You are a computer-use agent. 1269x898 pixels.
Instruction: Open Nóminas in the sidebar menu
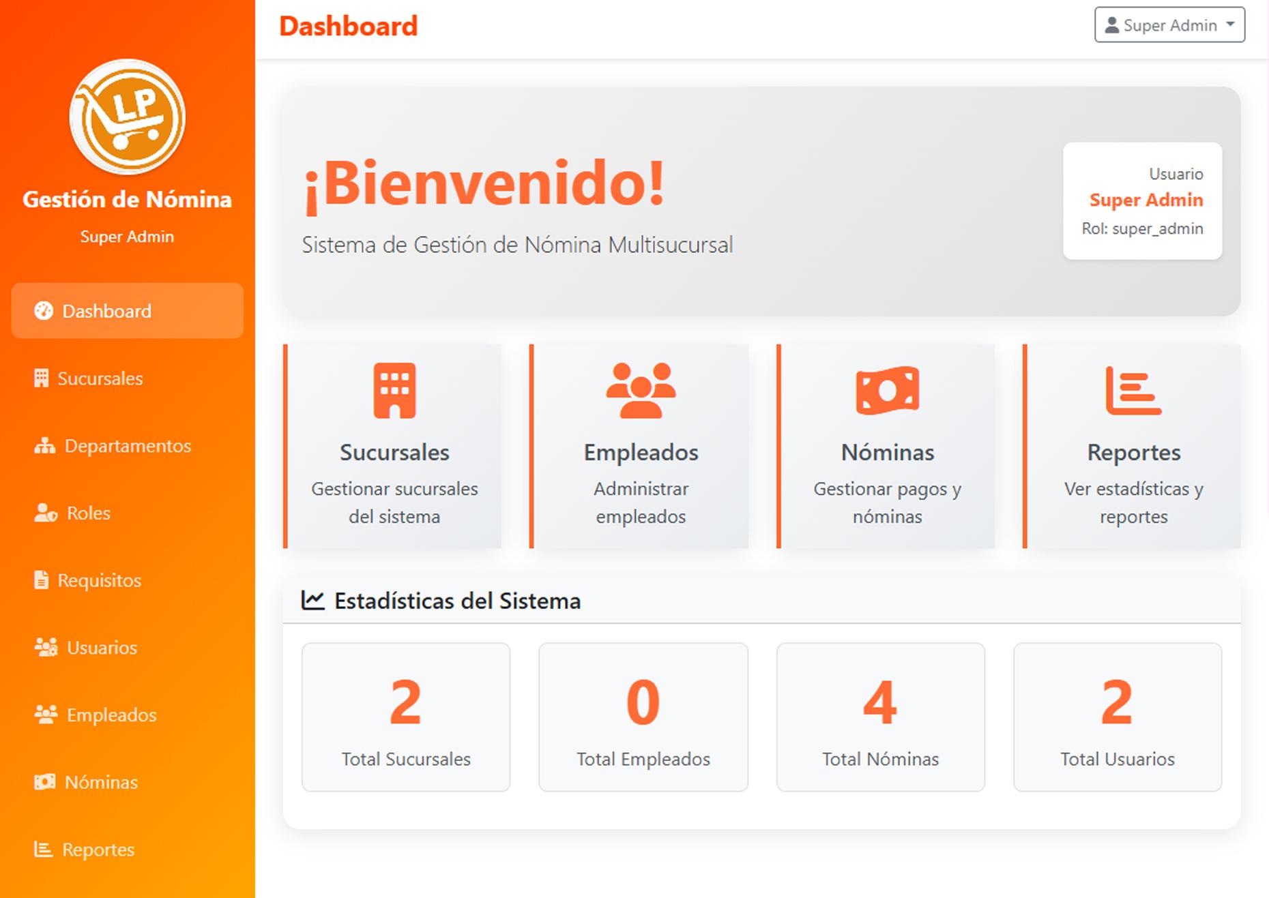tap(128, 782)
